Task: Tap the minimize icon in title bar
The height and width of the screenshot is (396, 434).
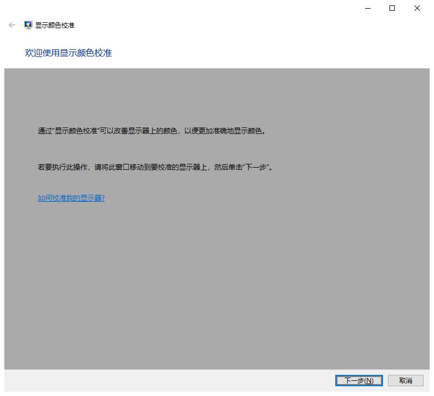Action: click(367, 8)
